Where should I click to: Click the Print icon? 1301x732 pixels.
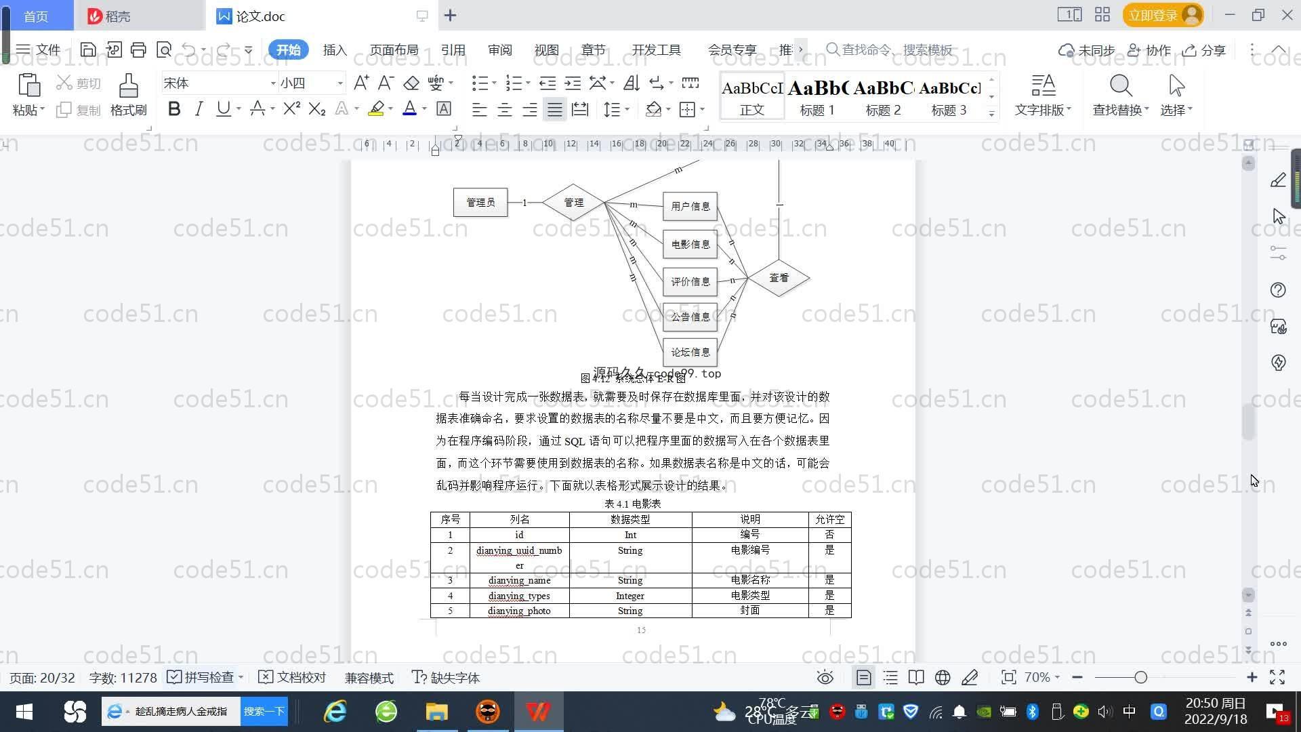(138, 49)
